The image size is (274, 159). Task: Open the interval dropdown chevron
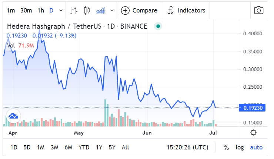(x=61, y=10)
